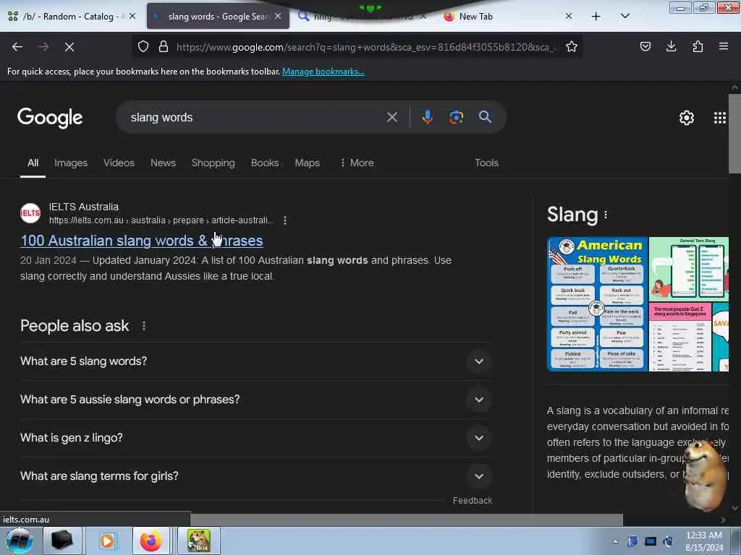This screenshot has width=741, height=555.
Task: Click the Feedback link
Action: tap(473, 501)
